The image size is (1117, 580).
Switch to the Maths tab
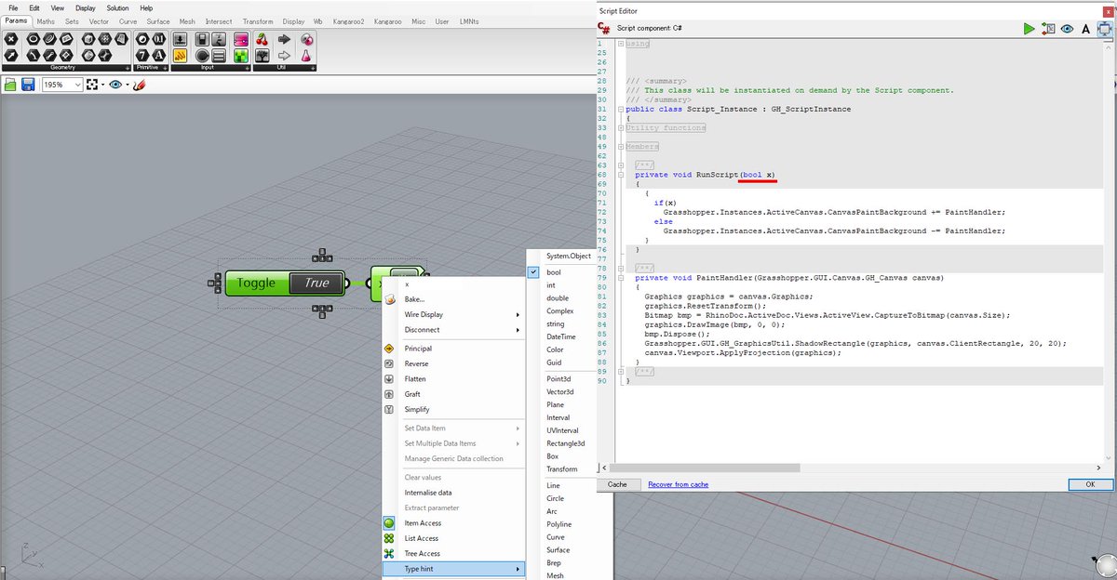46,20
